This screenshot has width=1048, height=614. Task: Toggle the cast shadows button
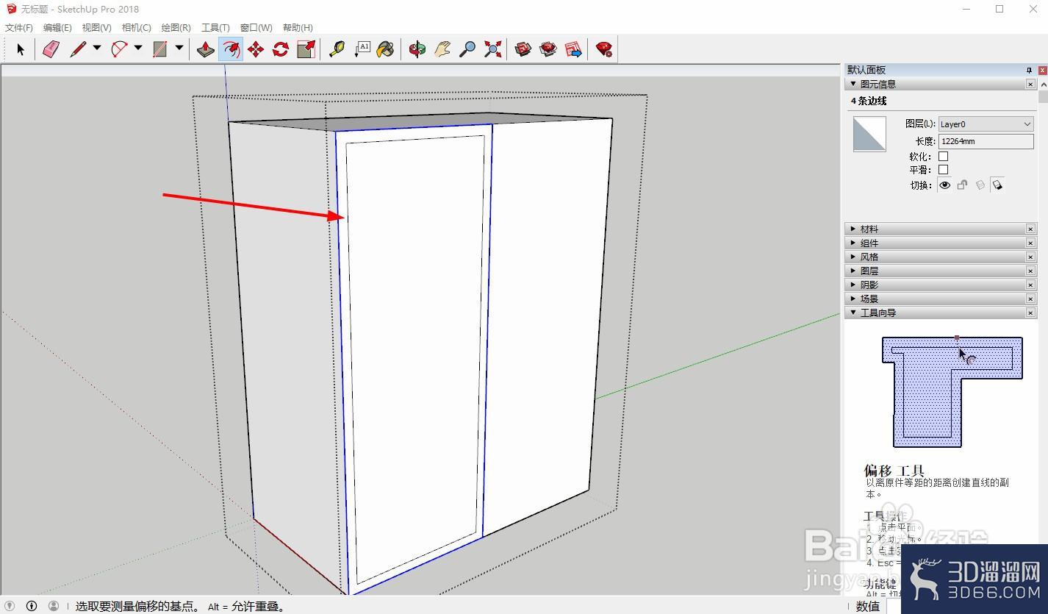997,185
